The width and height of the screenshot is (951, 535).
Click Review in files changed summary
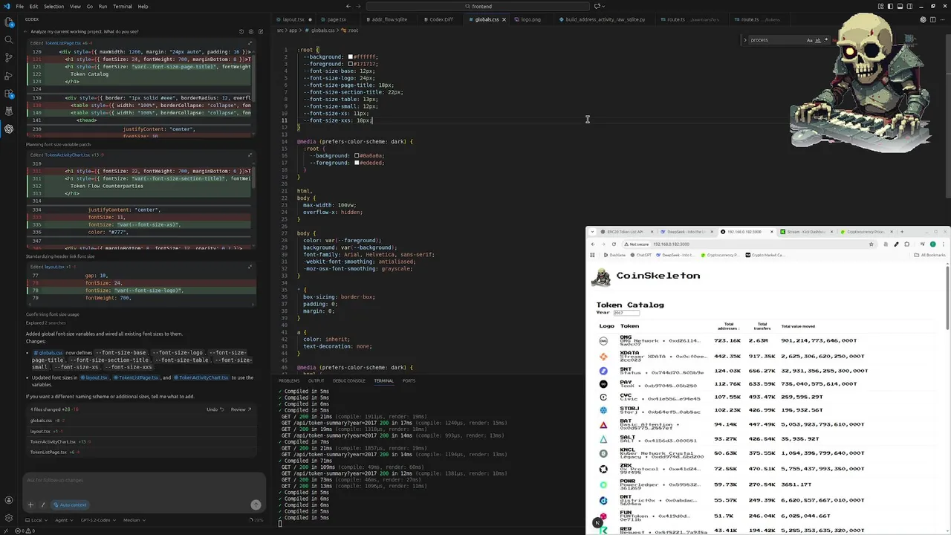[x=241, y=409]
